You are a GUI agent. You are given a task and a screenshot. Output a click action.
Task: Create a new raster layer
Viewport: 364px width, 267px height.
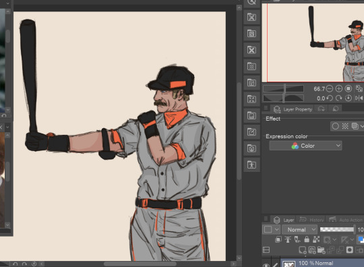click(x=303, y=250)
